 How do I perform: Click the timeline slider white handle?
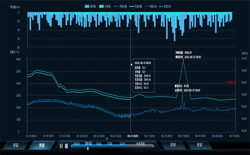pos(87,149)
